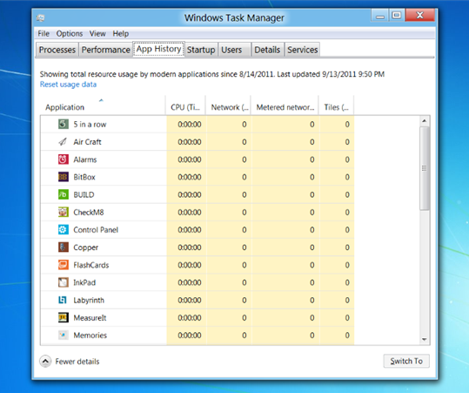Select the Air Craft row text
The width and height of the screenshot is (469, 393).
point(87,142)
